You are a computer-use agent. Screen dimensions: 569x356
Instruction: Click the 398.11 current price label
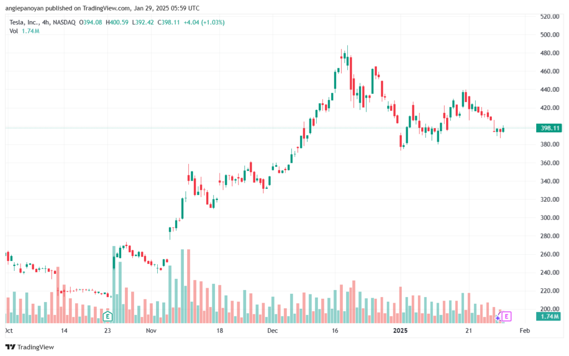549,128
